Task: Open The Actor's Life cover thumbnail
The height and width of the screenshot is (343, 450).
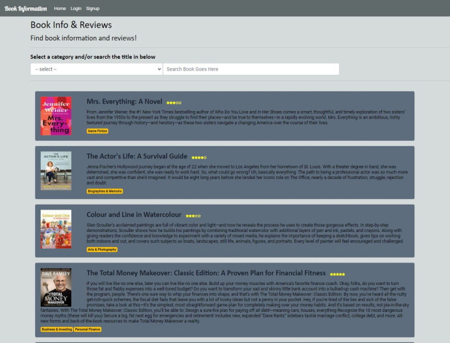Action: (x=56, y=171)
